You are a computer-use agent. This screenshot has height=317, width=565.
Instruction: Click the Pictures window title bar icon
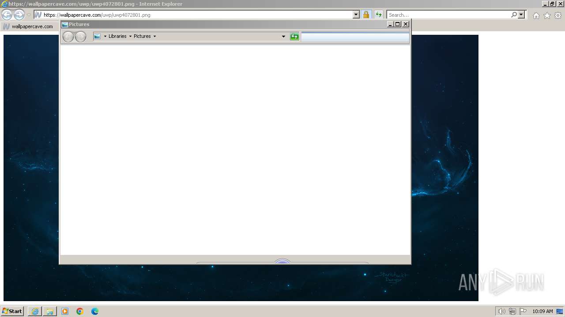[x=65, y=25]
